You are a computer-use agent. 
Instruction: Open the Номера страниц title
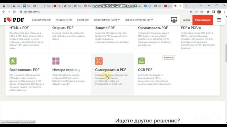pos(66,70)
